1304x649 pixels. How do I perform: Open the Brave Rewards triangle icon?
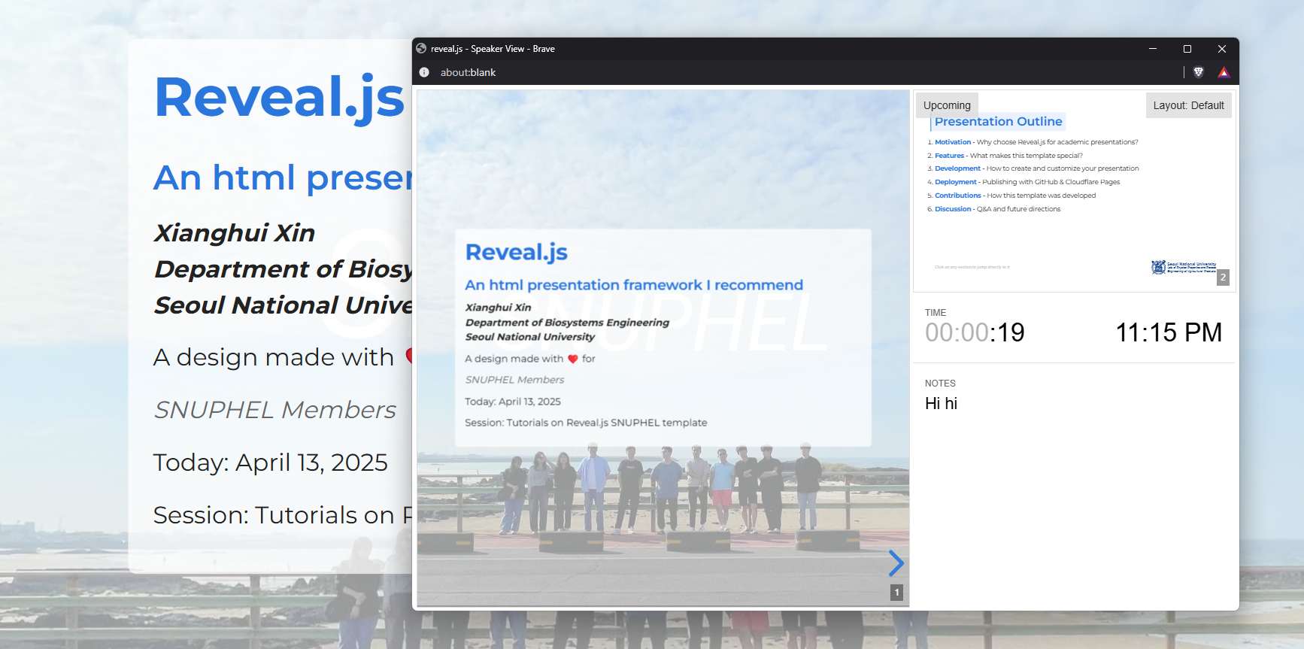(x=1224, y=72)
